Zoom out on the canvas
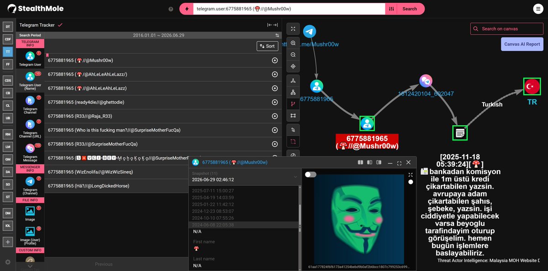 [293, 55]
